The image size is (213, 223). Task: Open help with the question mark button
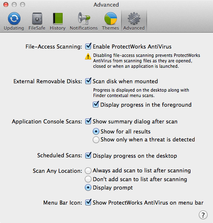point(203,215)
